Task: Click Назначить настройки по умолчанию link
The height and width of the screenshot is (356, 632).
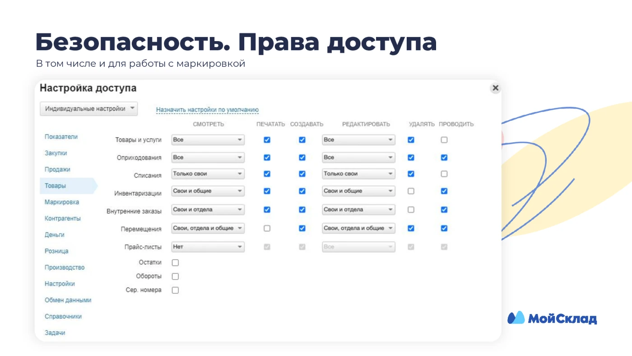Action: (207, 110)
